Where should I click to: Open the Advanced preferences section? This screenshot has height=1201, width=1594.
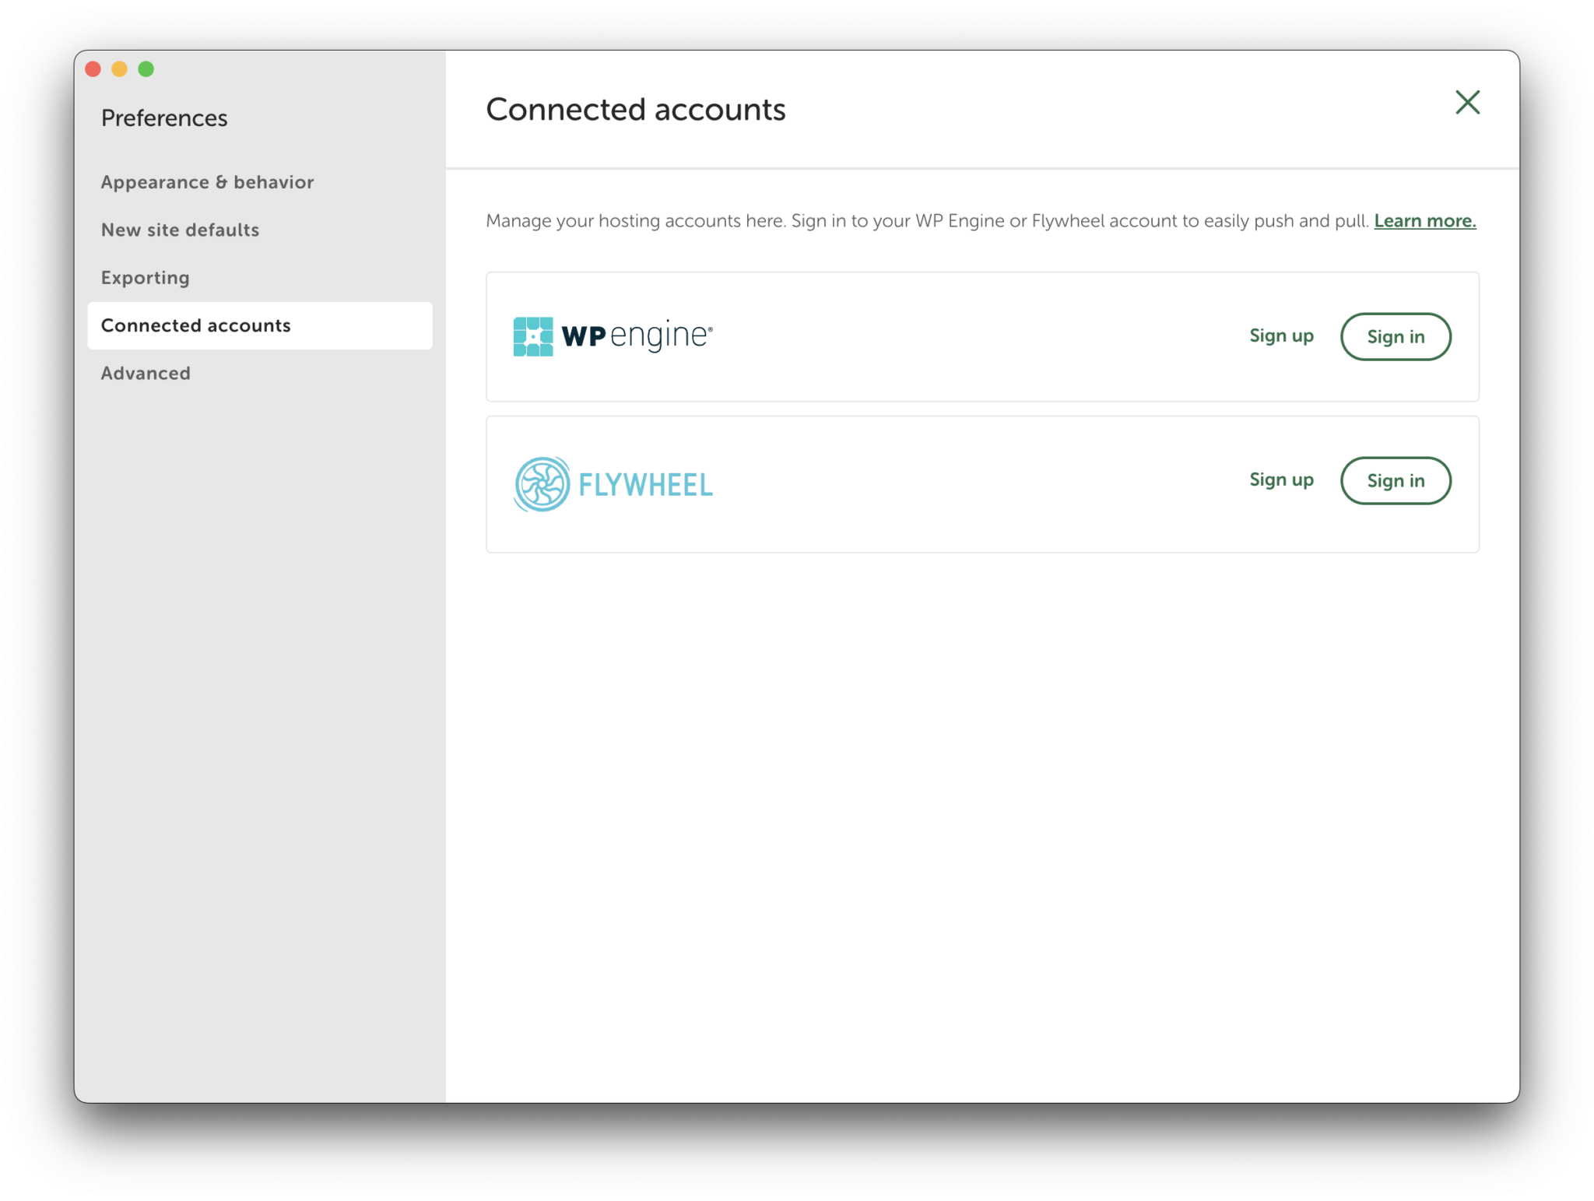point(146,374)
